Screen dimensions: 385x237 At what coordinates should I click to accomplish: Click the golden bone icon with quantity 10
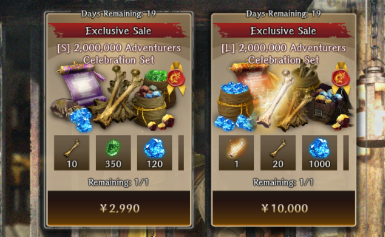click(x=71, y=152)
